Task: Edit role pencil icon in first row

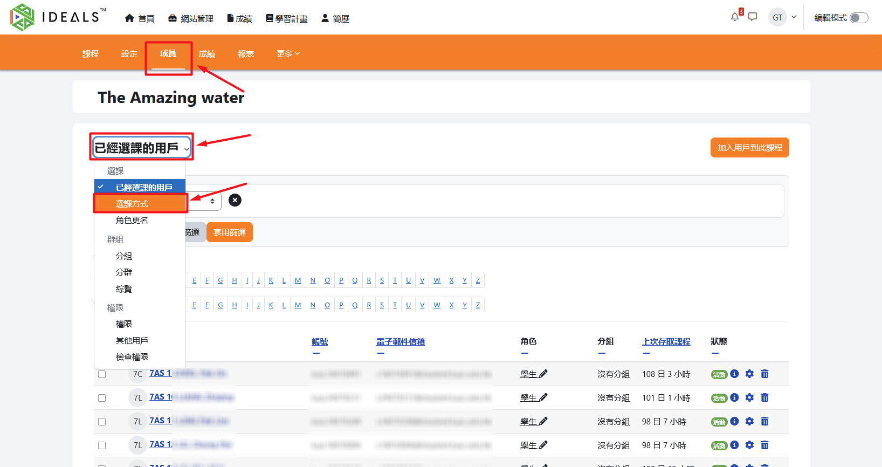Action: (543, 374)
